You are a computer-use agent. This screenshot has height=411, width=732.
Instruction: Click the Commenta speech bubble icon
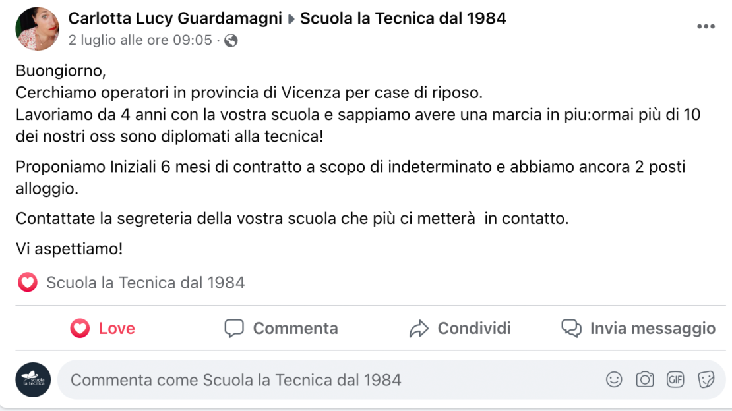[x=234, y=328]
